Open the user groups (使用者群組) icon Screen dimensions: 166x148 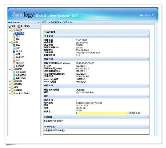(x=14, y=75)
